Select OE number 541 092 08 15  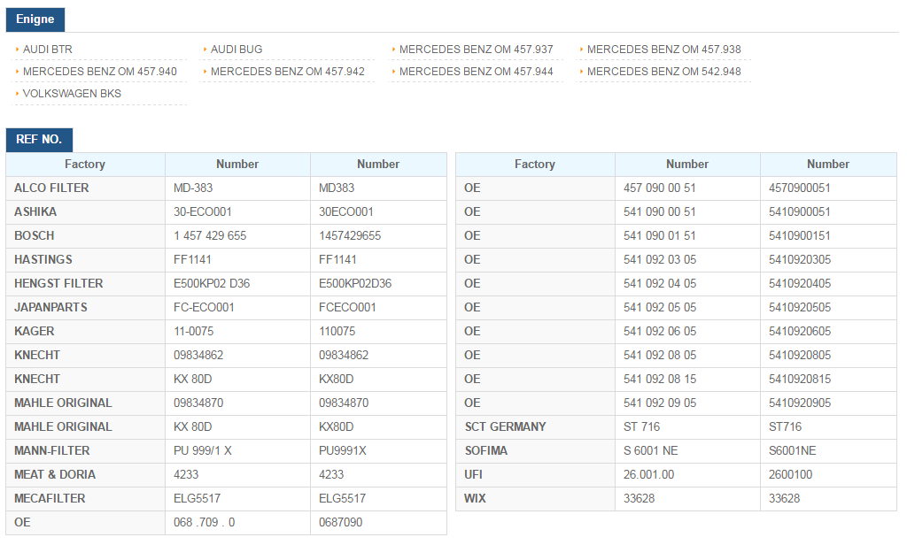point(659,380)
